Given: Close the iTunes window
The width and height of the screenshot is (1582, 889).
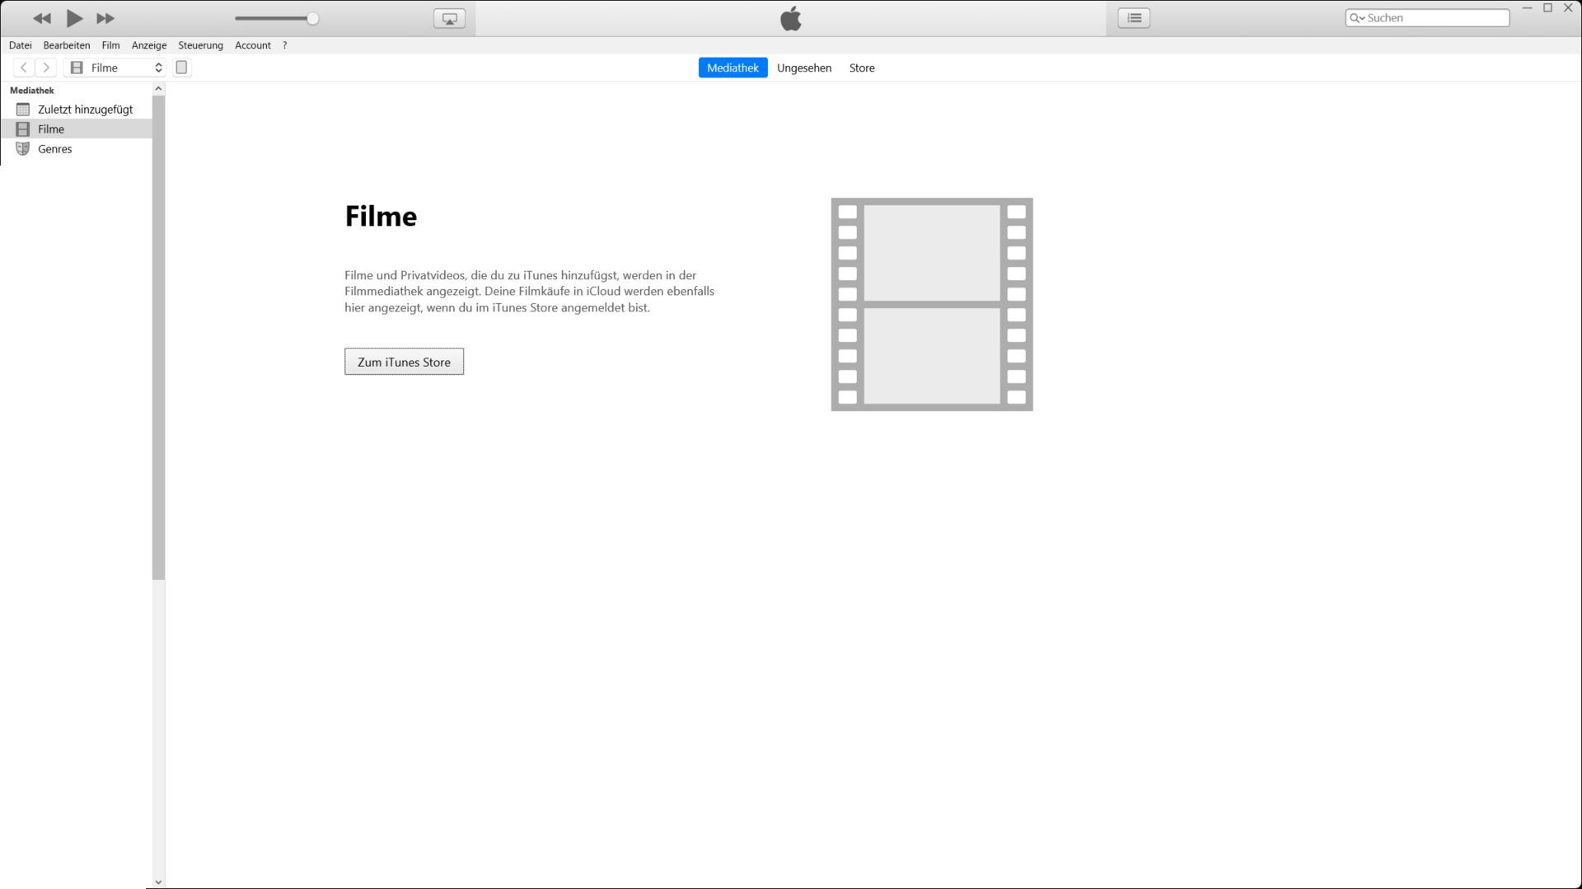Looking at the screenshot, I should pyautogui.click(x=1569, y=8).
